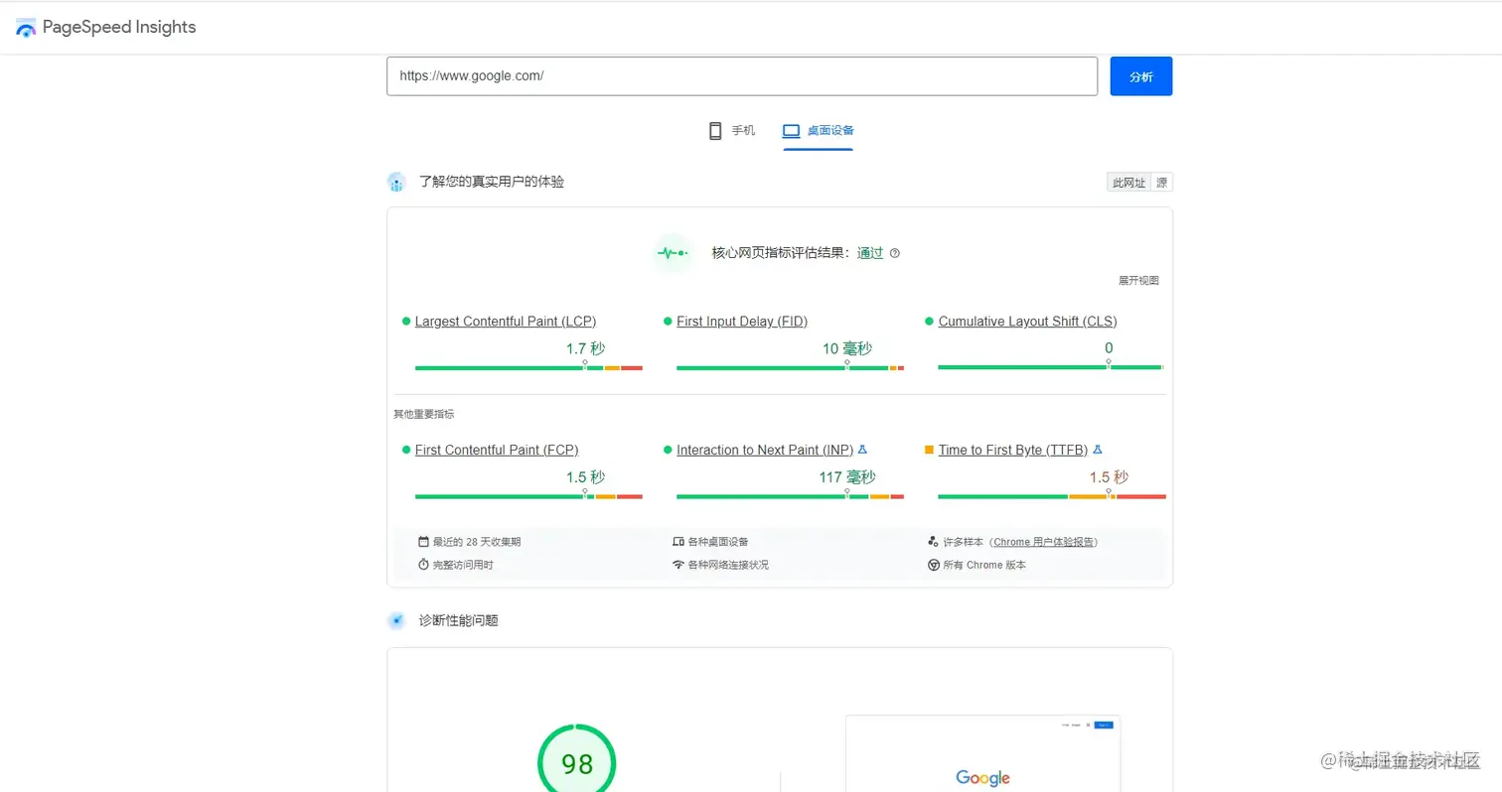Image resolution: width=1502 pixels, height=792 pixels.
Task: Click the FID distribution bar
Action: click(790, 368)
